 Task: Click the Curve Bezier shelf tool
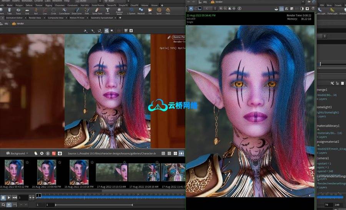[x=65, y=11]
